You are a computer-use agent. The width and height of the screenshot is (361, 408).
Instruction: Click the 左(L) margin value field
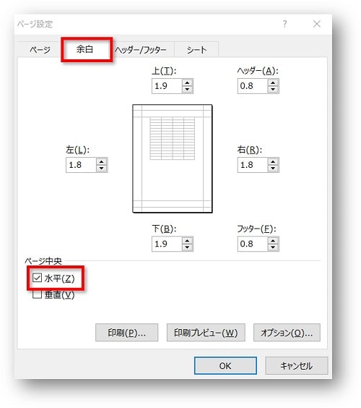[81, 165]
